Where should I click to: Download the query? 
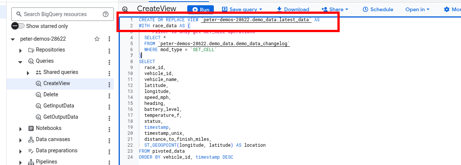pos(292,9)
